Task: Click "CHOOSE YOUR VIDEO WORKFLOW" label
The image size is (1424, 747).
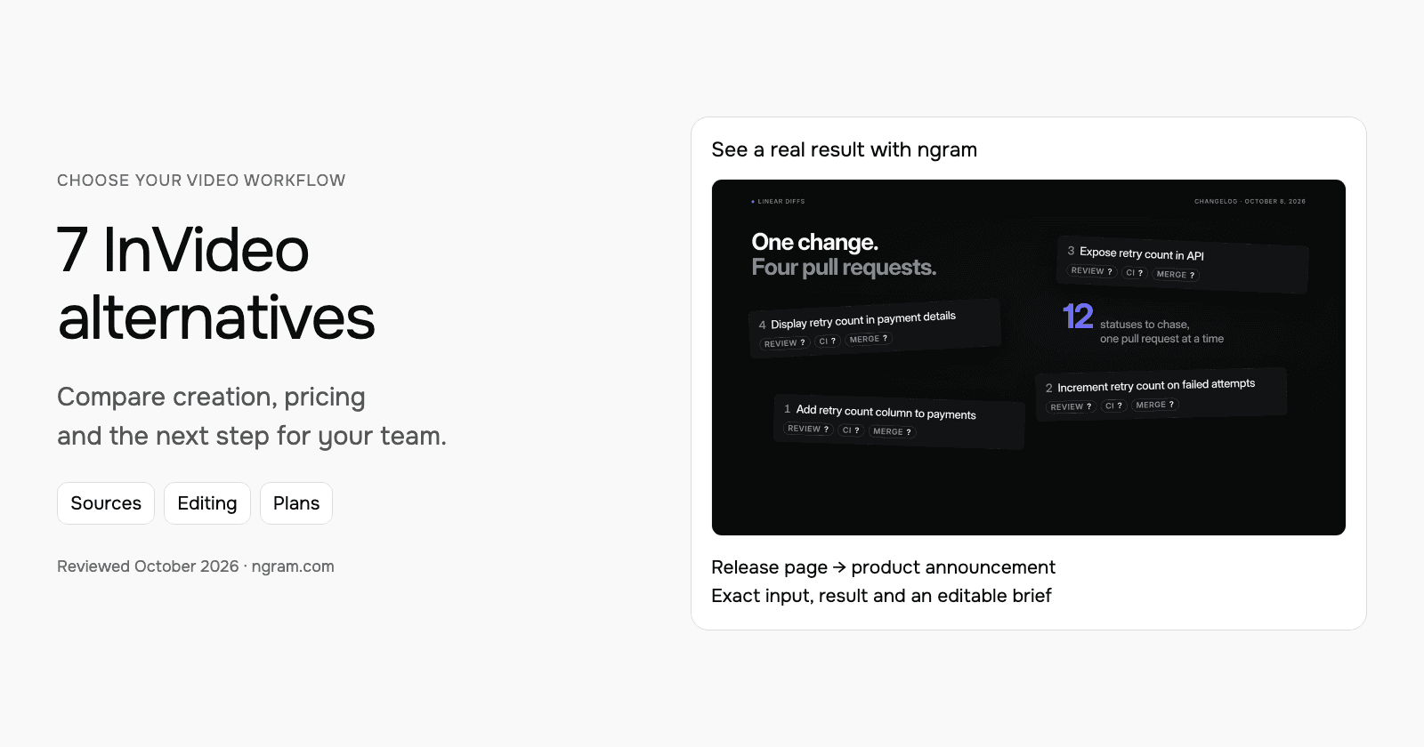Action: pos(201,181)
